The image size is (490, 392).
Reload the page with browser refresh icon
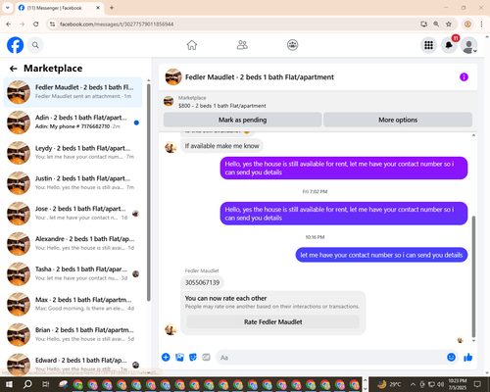click(x=36, y=24)
